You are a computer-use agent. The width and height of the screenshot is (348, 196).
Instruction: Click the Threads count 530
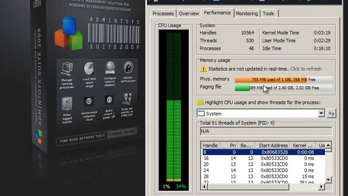click(250, 41)
